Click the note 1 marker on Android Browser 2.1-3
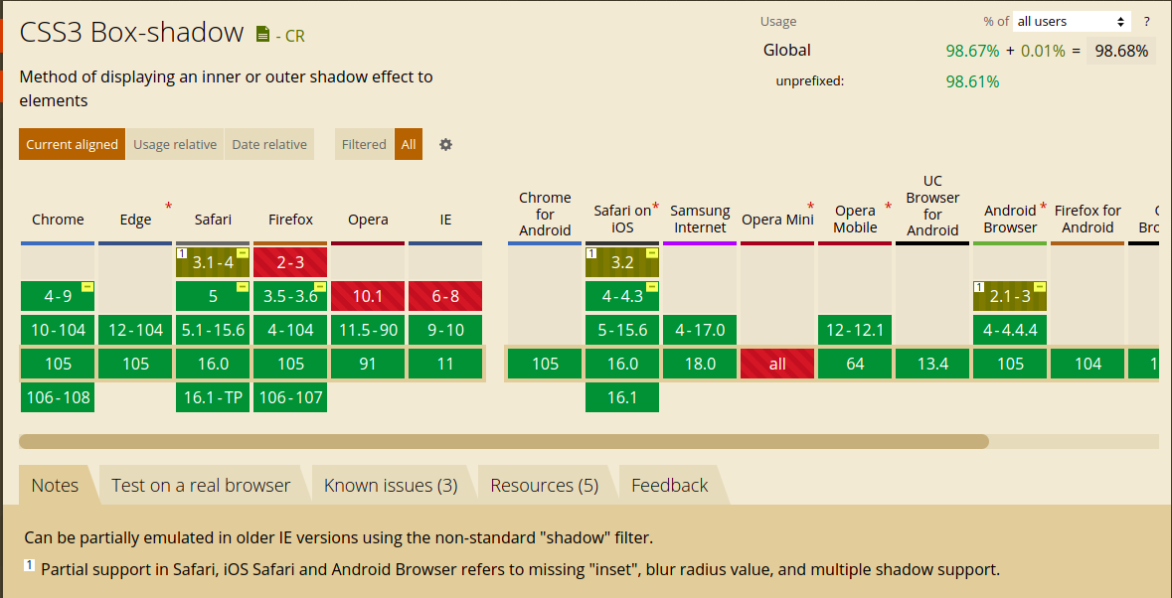 [x=978, y=287]
